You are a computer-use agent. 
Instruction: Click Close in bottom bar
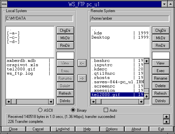point(13,129)
